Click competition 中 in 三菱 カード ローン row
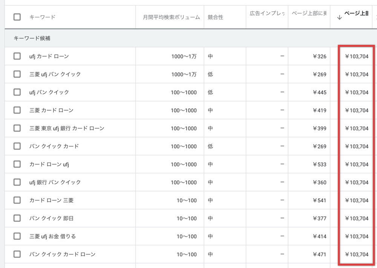The width and height of the screenshot is (377, 268). (x=210, y=110)
